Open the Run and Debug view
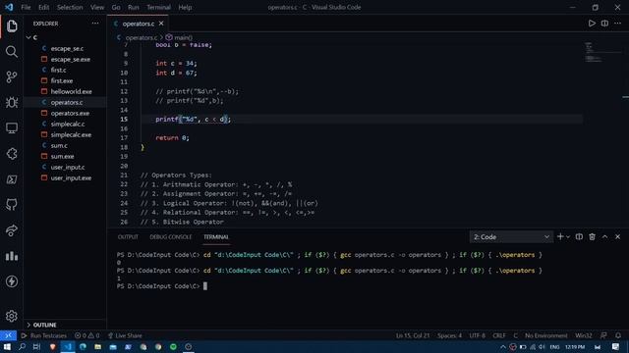This screenshot has width=629, height=353. pyautogui.click(x=12, y=102)
